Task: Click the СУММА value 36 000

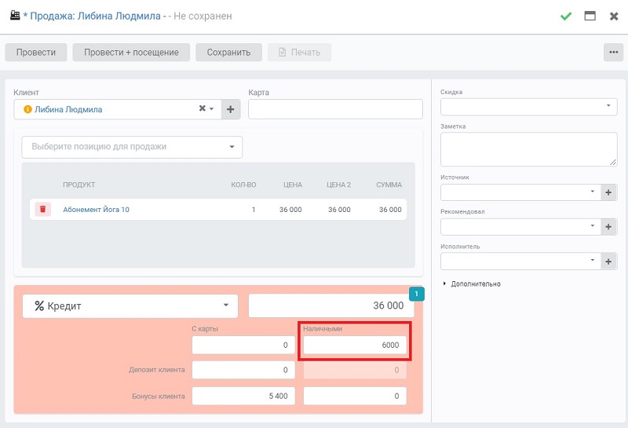Action: click(x=390, y=210)
